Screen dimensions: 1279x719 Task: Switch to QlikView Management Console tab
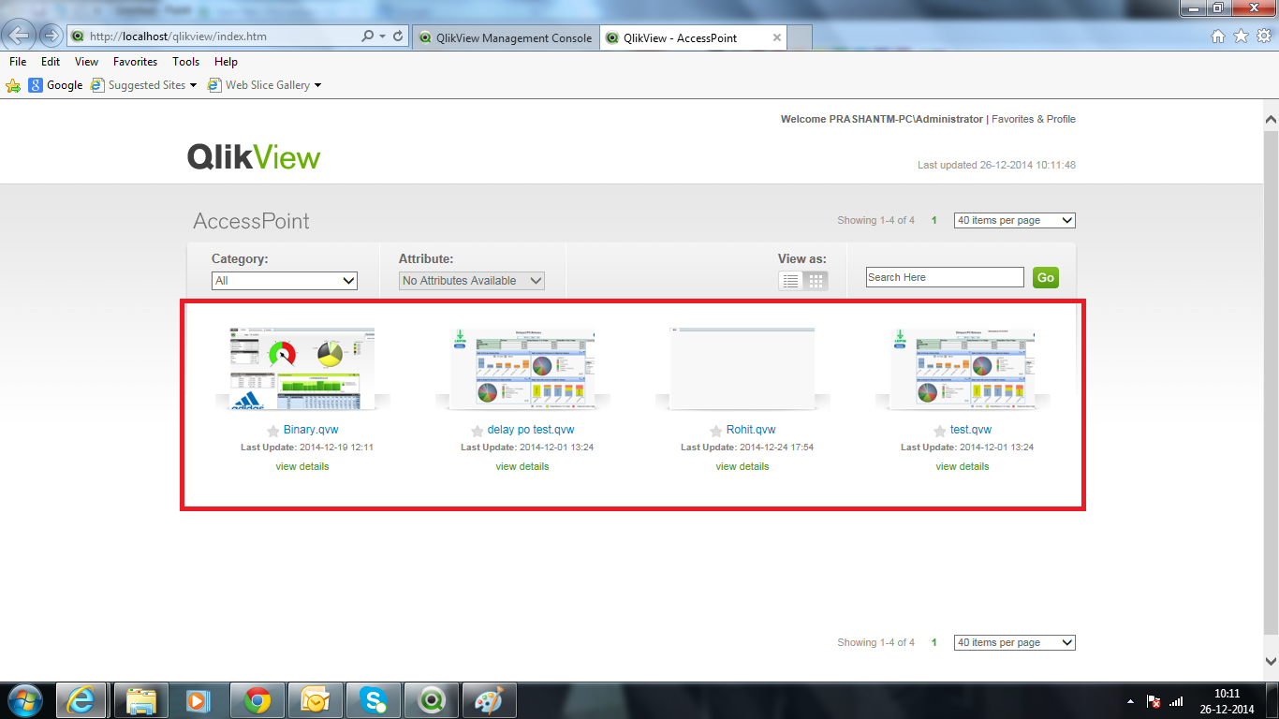tap(505, 38)
